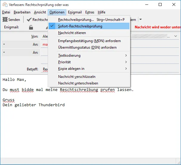Screen dimensions: 181x165
Task: Click the resize grip in bottom corner
Action: [179, 162]
